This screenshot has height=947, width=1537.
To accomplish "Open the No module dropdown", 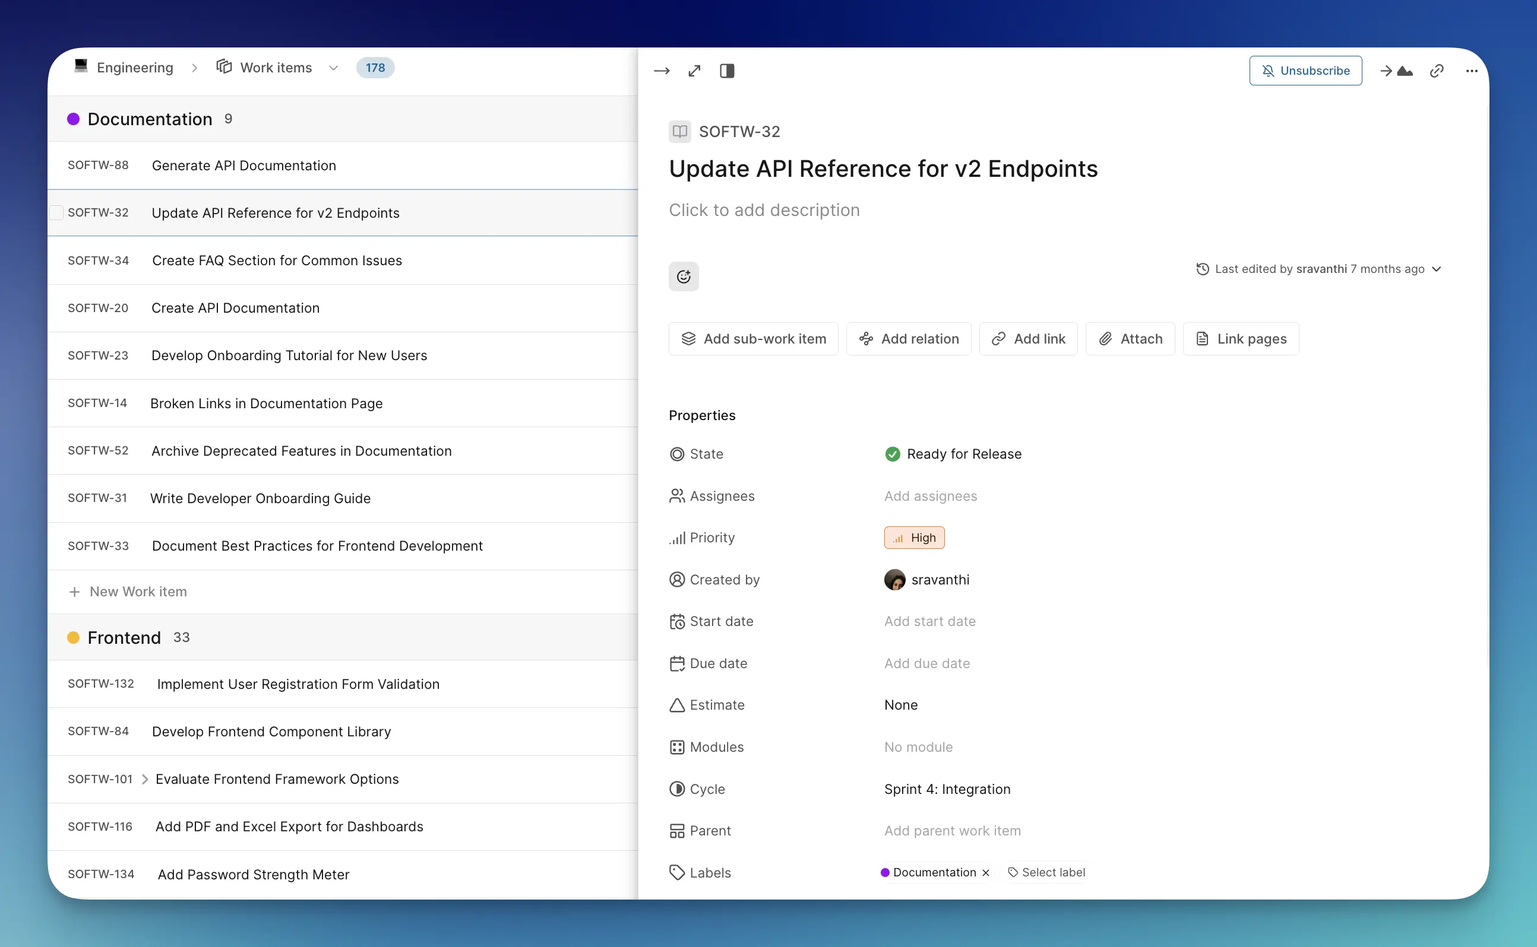I will coord(918,747).
